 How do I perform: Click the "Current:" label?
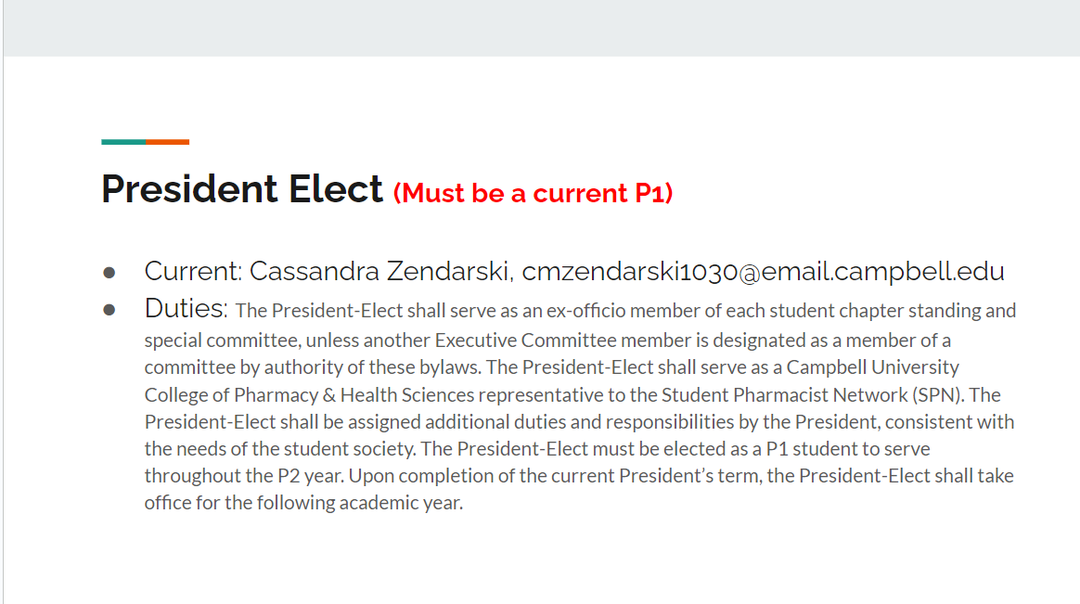pyautogui.click(x=194, y=271)
